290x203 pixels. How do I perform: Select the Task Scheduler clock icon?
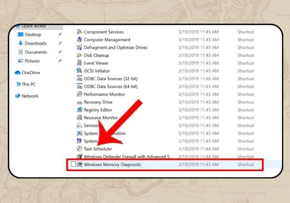pyautogui.click(x=79, y=149)
